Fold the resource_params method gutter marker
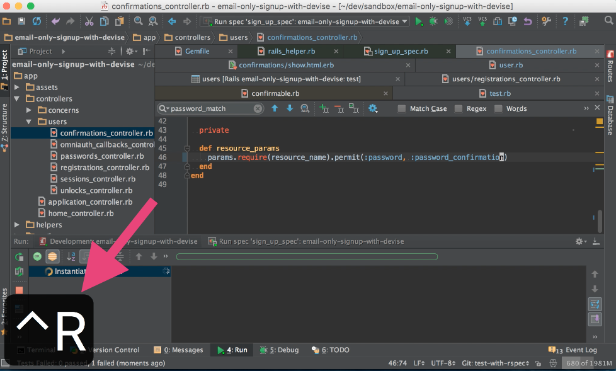This screenshot has height=371, width=616. 188,148
